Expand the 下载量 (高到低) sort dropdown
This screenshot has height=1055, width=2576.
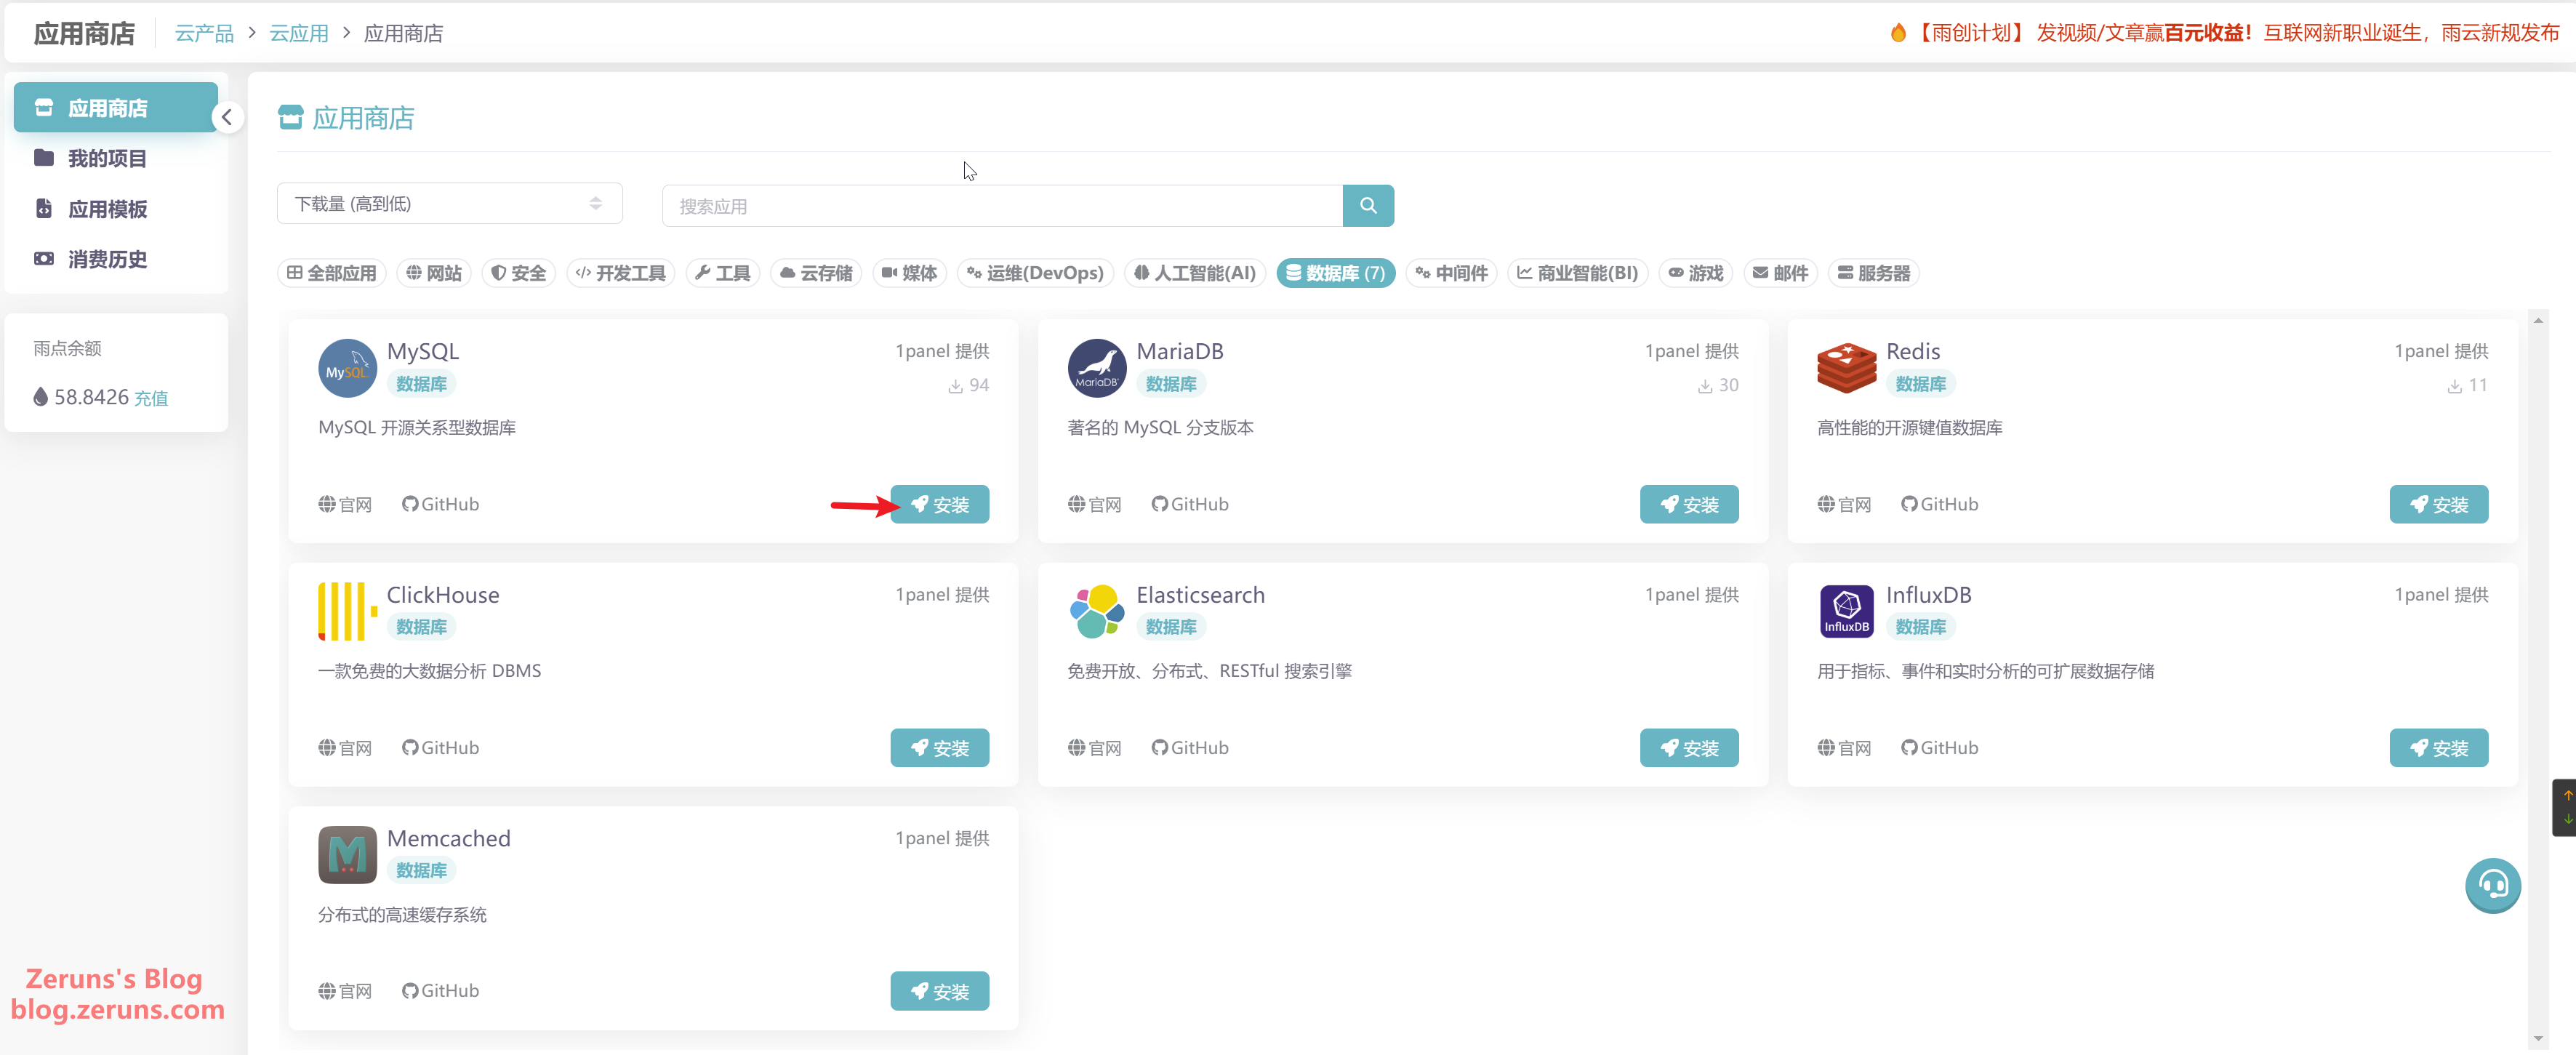coord(449,204)
